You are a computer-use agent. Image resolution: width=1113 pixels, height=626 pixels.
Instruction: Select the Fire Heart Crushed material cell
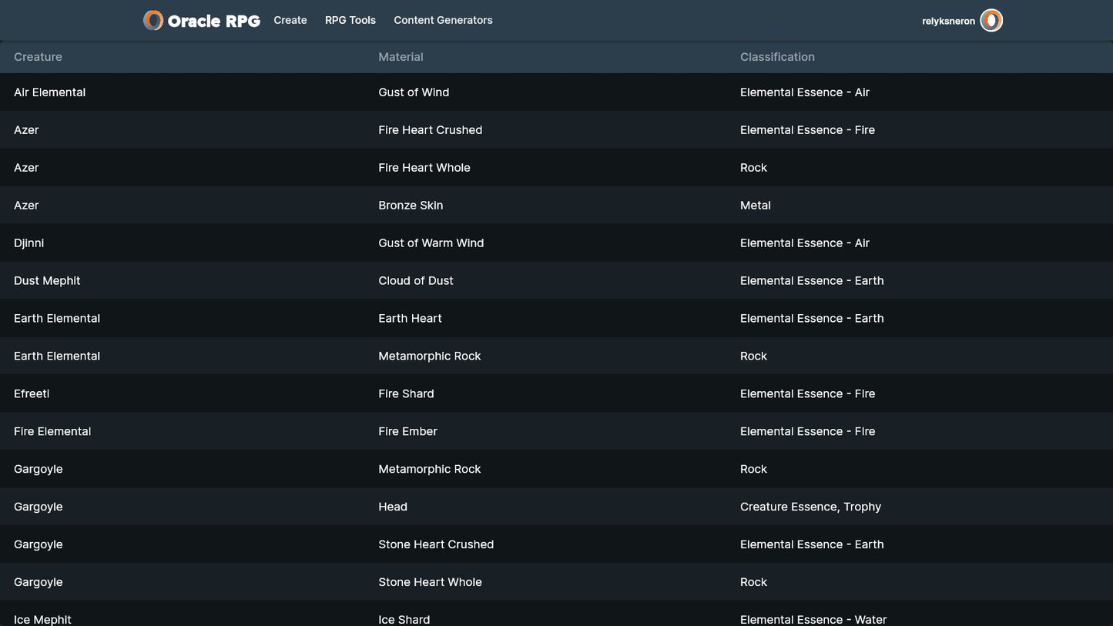pyautogui.click(x=430, y=130)
